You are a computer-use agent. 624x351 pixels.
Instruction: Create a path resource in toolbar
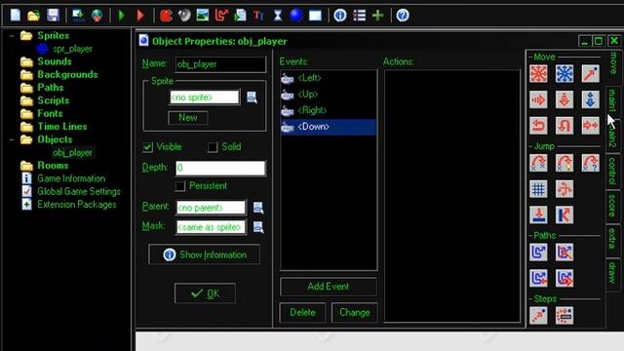[x=221, y=16]
